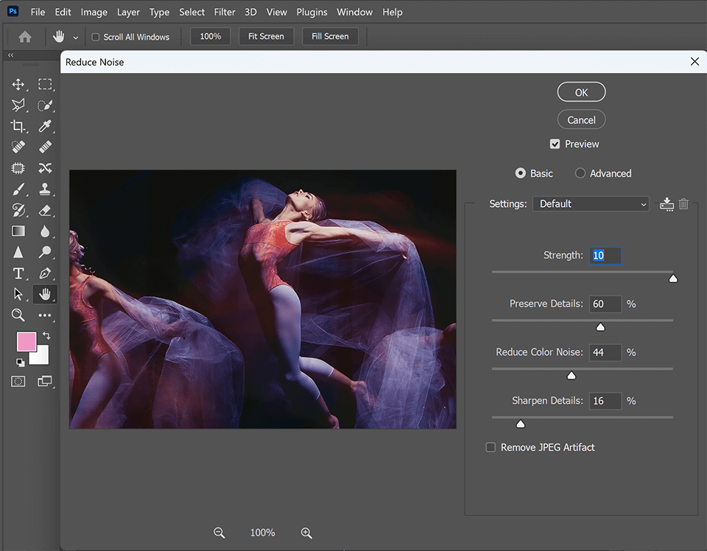Open the Layer menu

(128, 13)
